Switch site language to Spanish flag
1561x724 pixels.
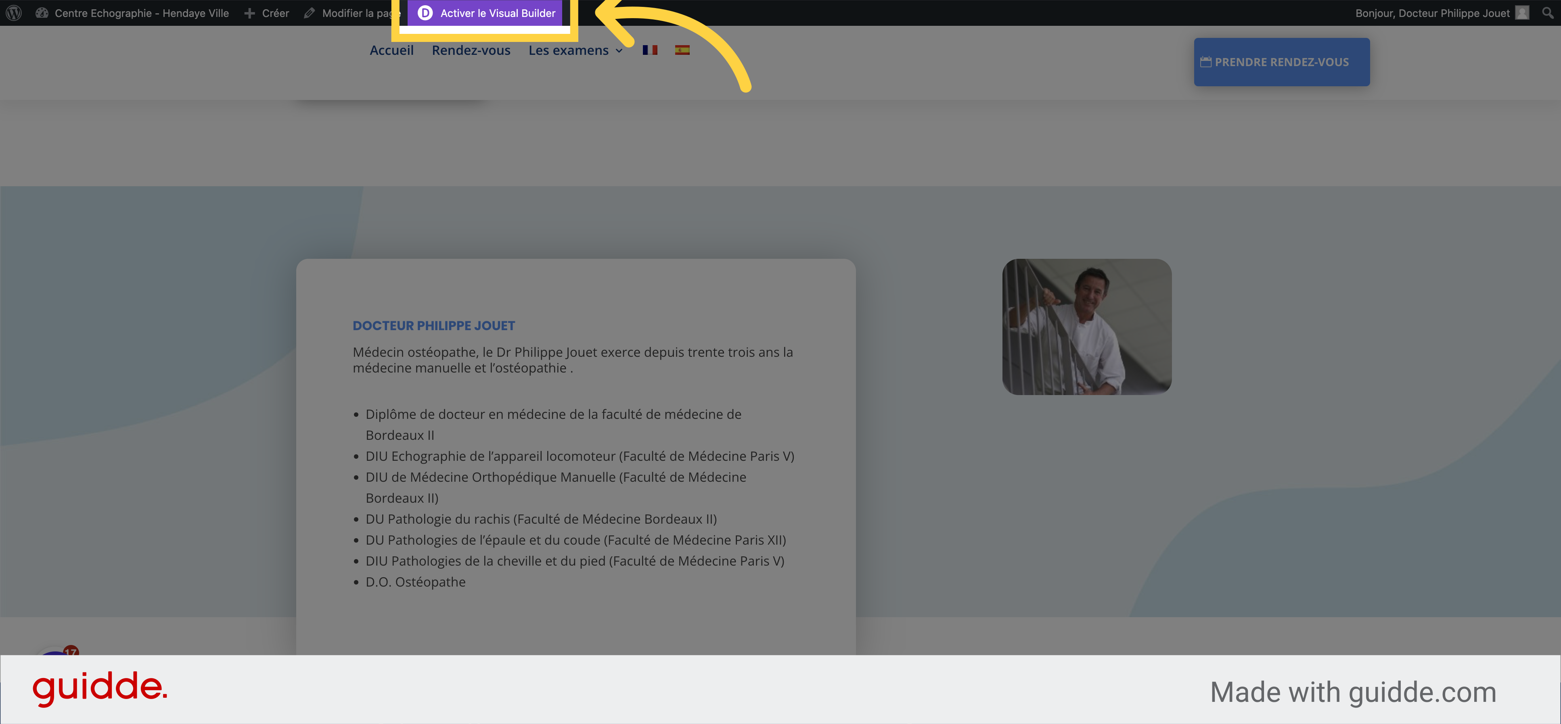682,50
